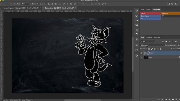Toggle lock all padlock icon
180x101 pixels.
click(x=161, y=49)
